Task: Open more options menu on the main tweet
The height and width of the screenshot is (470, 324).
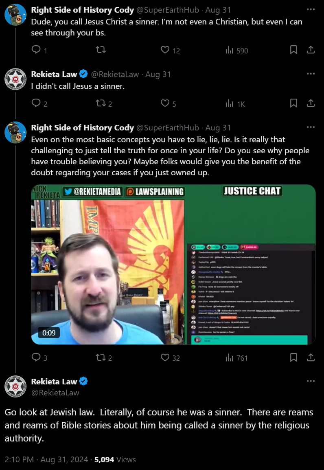Action: [x=311, y=381]
